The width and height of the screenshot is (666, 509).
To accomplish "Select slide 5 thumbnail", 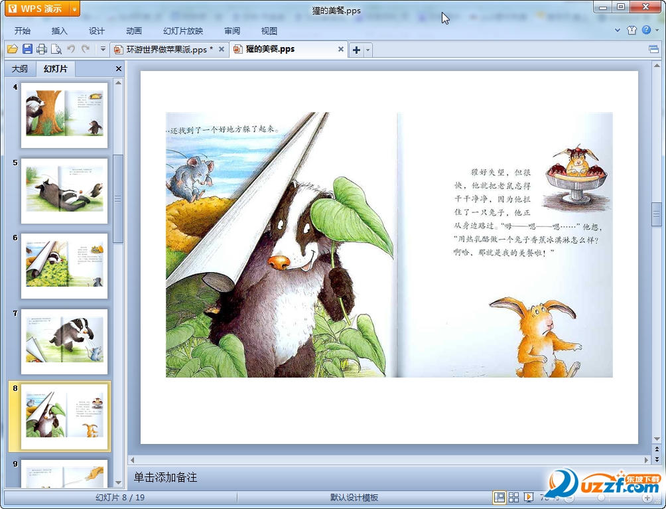I will click(64, 190).
